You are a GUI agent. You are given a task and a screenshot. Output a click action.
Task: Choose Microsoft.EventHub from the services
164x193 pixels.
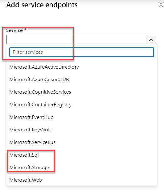(x=82, y=117)
